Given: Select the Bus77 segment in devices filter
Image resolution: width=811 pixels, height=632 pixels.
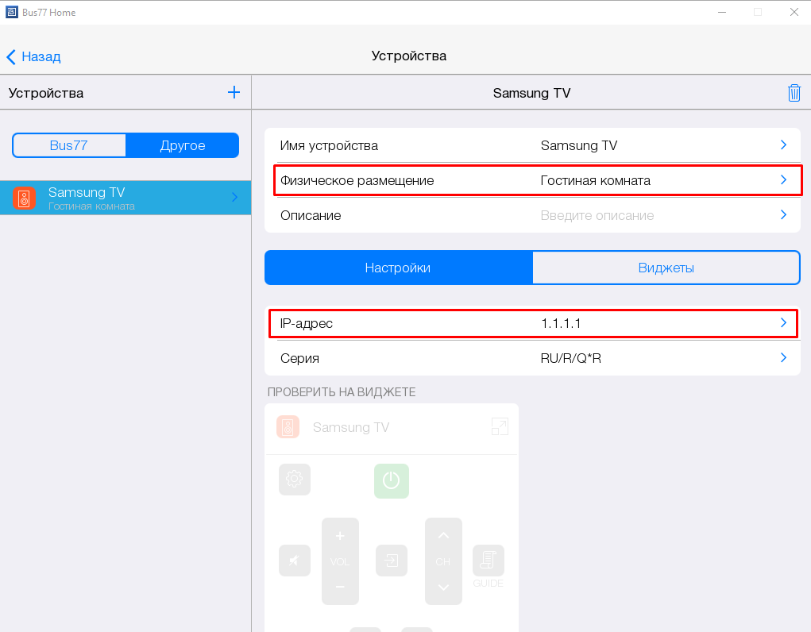Looking at the screenshot, I should coord(69,145).
